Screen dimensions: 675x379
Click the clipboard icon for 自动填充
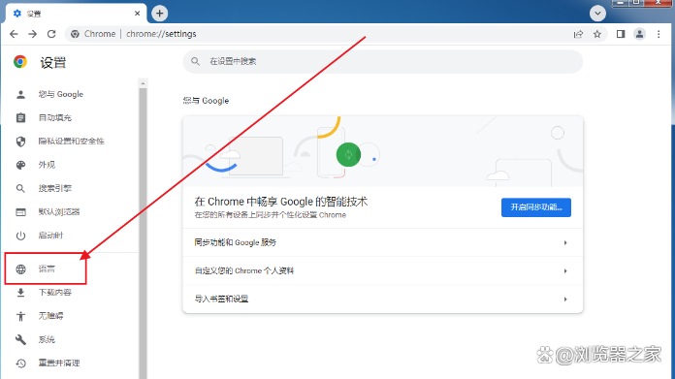(20, 117)
